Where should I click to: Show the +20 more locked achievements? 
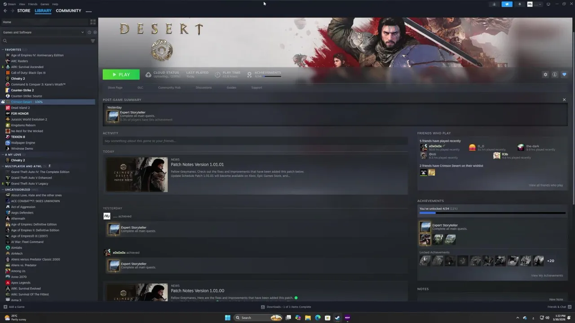550,261
